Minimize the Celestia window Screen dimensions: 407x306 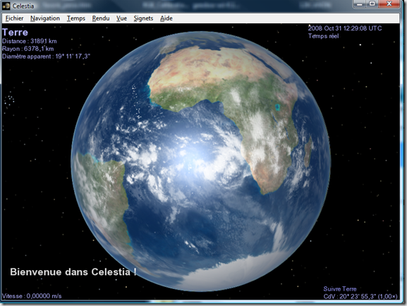[360, 4]
